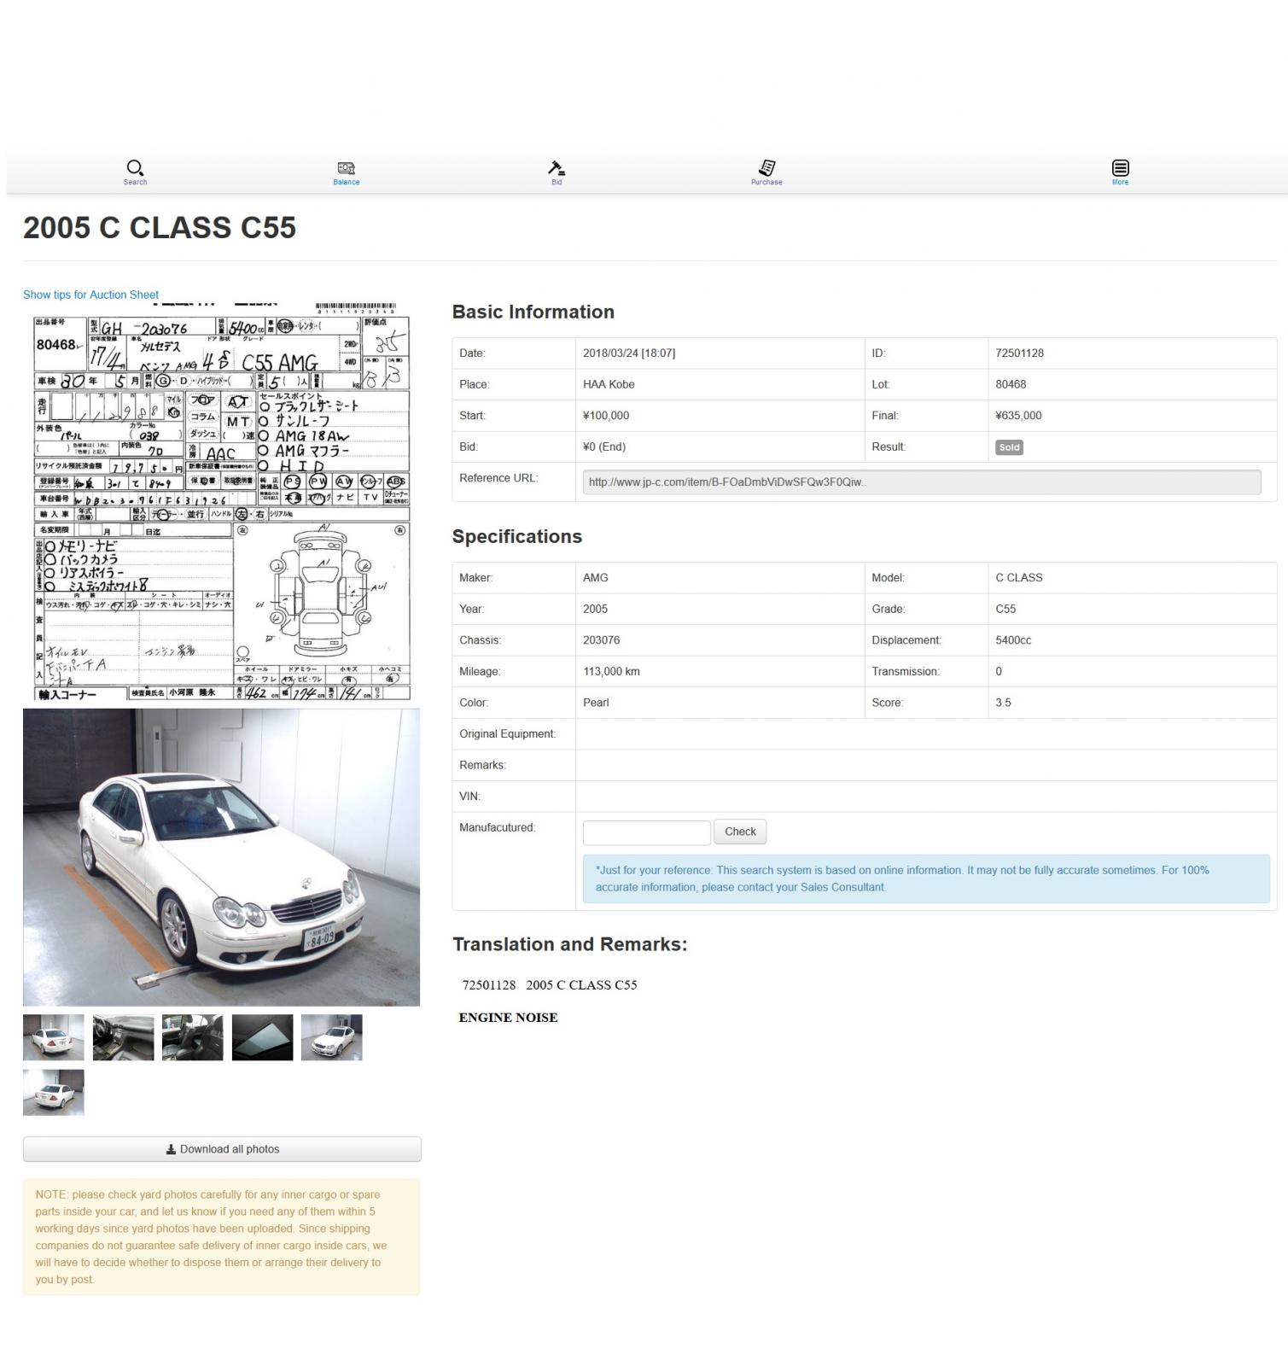The image size is (1288, 1366).
Task: Select the second interior dashboard thumbnail
Action: click(123, 1037)
